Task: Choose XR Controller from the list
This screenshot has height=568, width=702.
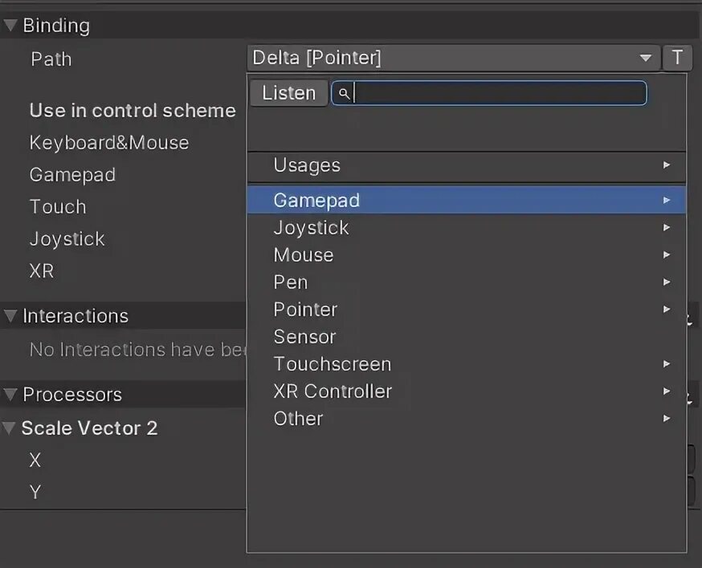Action: pos(467,392)
